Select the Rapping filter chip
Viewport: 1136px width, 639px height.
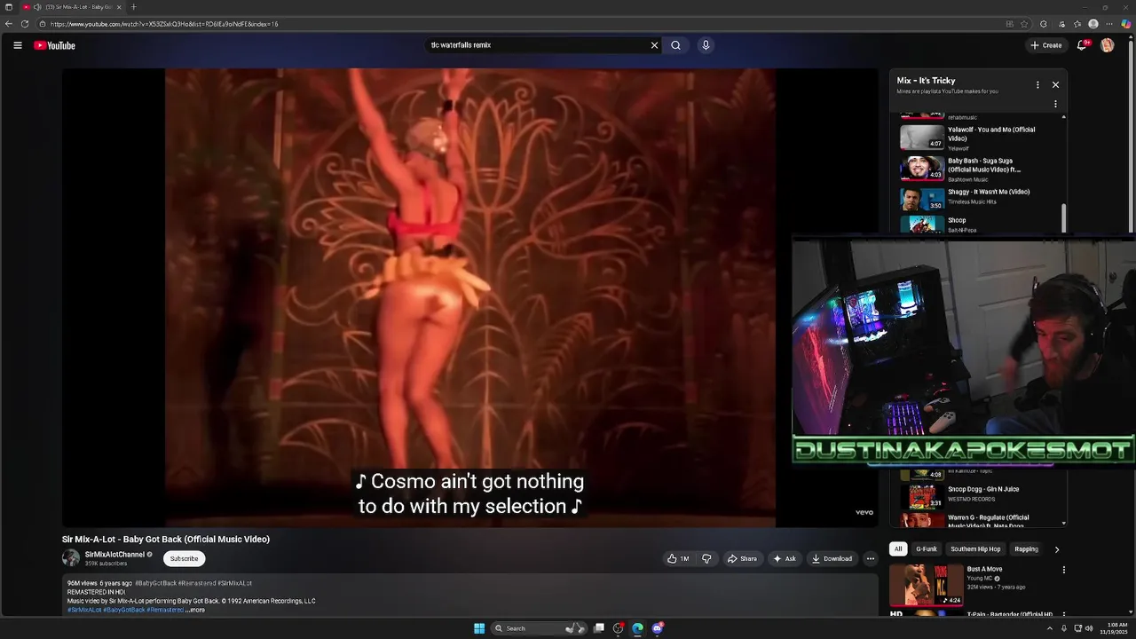click(1027, 549)
